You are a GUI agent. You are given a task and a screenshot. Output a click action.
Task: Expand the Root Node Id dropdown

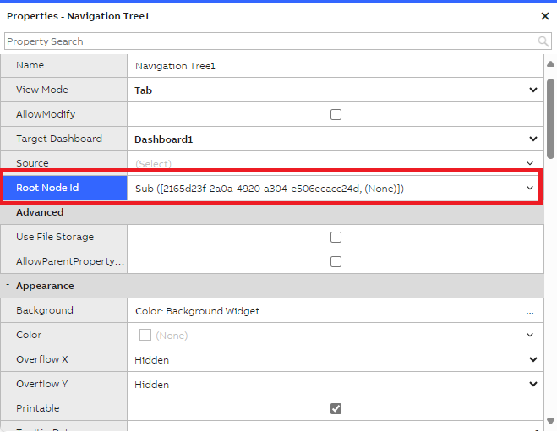pos(530,188)
